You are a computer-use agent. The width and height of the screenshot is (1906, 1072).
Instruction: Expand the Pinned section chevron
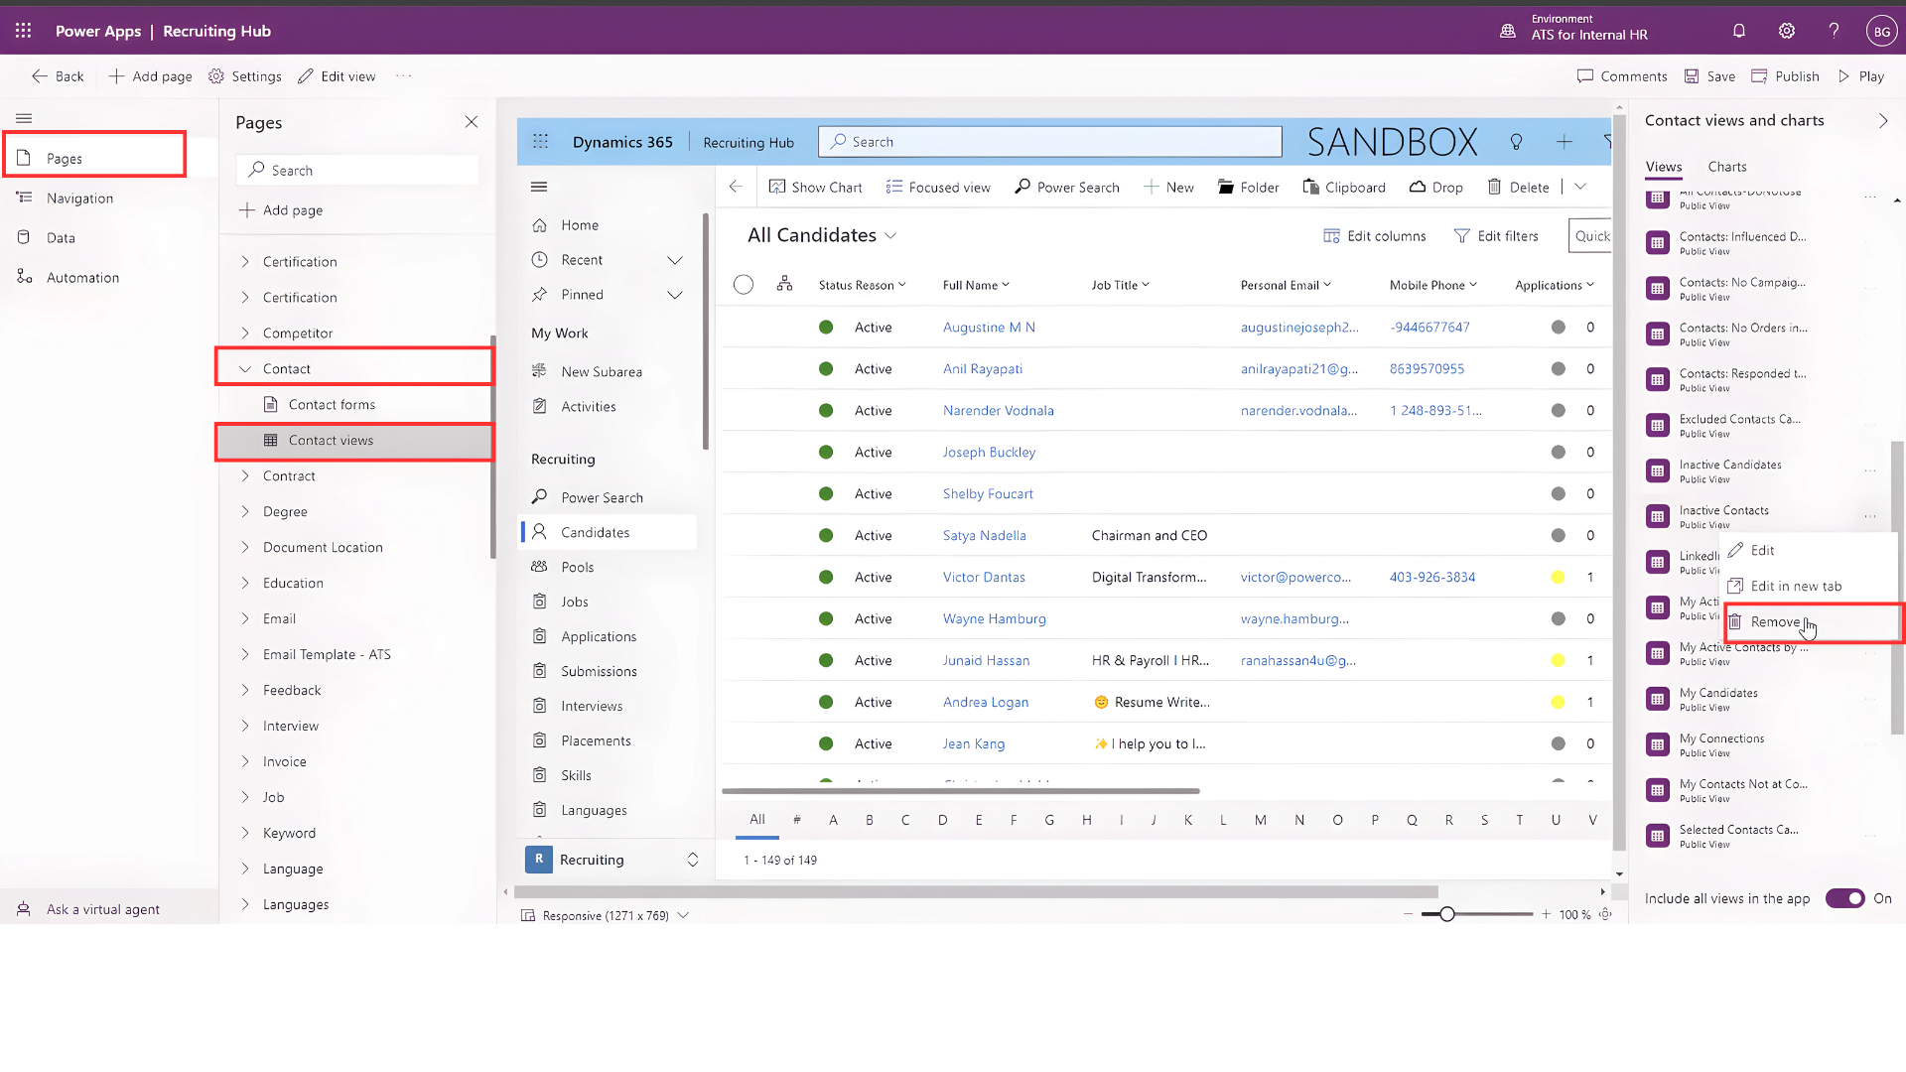click(675, 295)
